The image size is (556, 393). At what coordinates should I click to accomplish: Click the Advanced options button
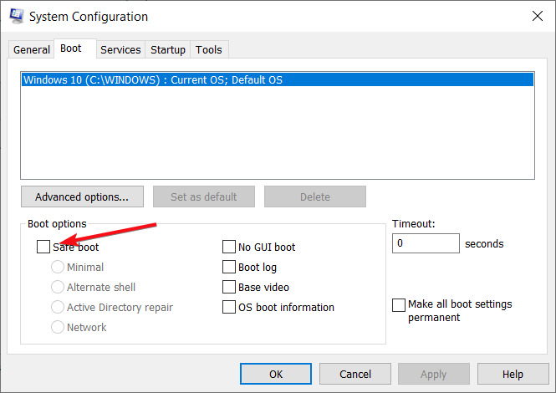tap(82, 197)
